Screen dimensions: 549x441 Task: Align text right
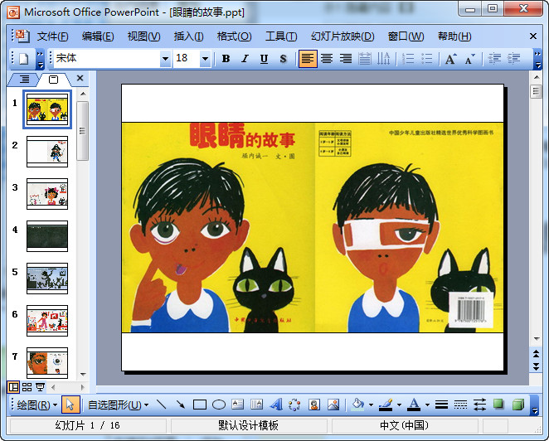coord(346,59)
